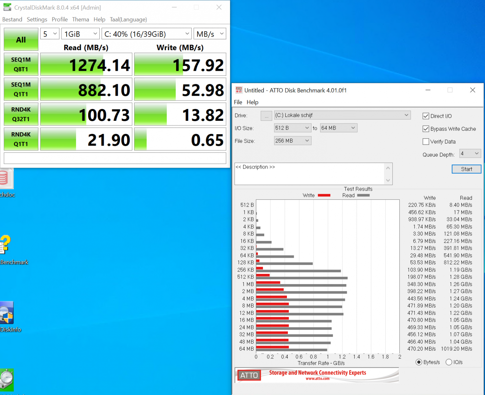Viewport: 485px width, 395px height.
Task: Open the test count dropdown showing 5
Action: (50, 34)
